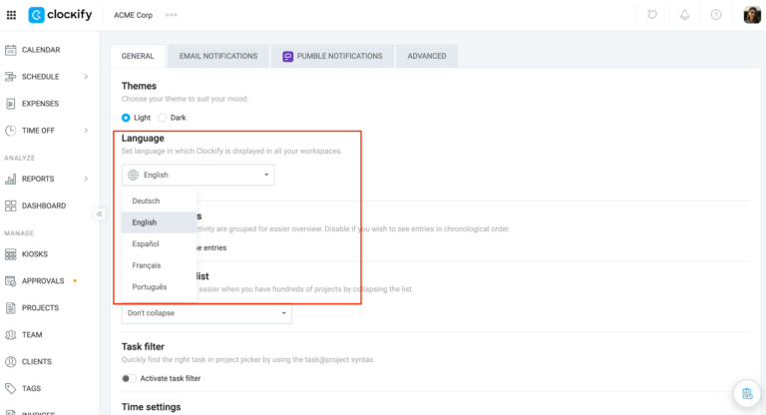Viewport: 766px width, 415px height.
Task: Open the user profile avatar
Action: pos(752,15)
